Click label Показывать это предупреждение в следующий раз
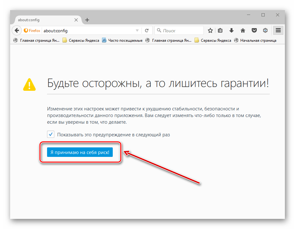Image resolution: width=295 pixels, height=229 pixels. (x=113, y=134)
